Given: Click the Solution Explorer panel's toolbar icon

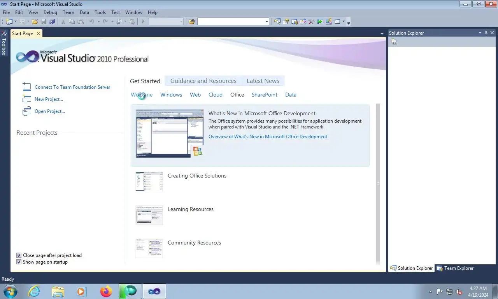Looking at the screenshot, I should [x=394, y=42].
